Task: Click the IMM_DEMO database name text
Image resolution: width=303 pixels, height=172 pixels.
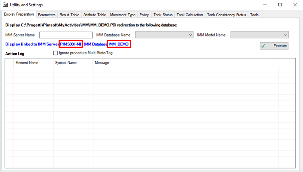Action: [119, 44]
